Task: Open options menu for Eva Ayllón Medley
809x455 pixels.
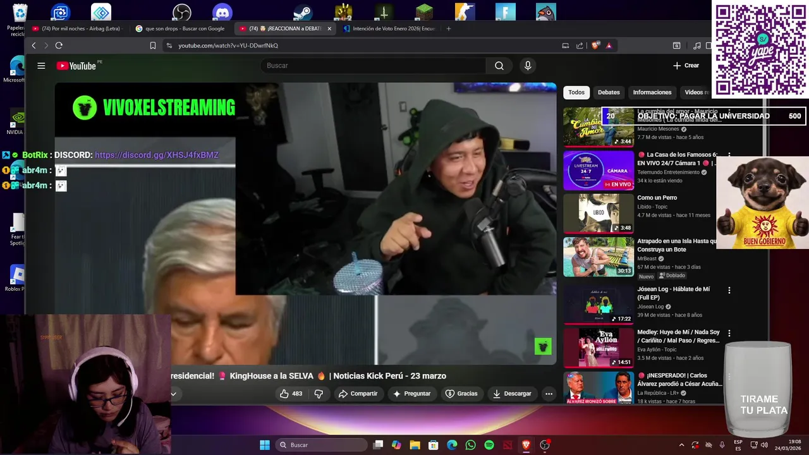Action: click(x=729, y=333)
